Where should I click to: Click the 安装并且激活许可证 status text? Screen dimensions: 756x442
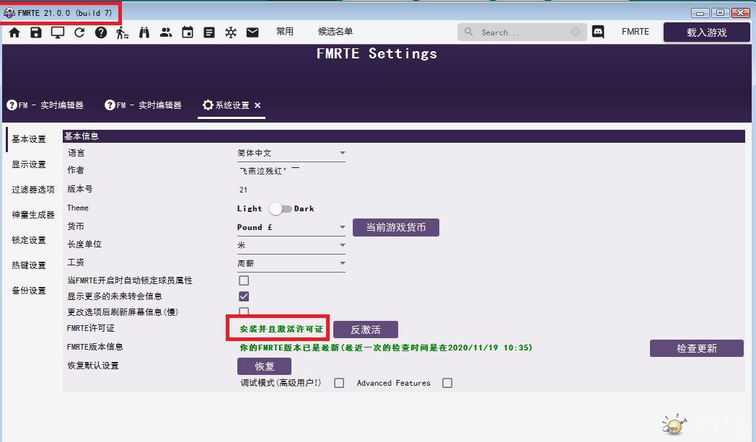[281, 330]
